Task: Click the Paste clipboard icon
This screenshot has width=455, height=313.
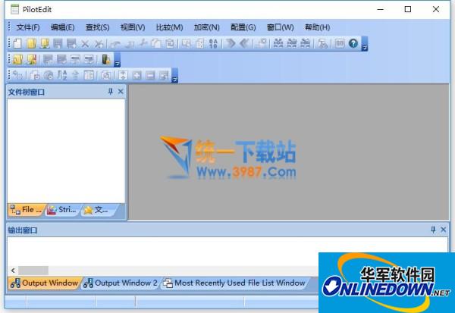Action: point(170,43)
